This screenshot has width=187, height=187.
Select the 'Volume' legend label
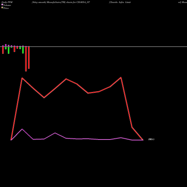7,5
